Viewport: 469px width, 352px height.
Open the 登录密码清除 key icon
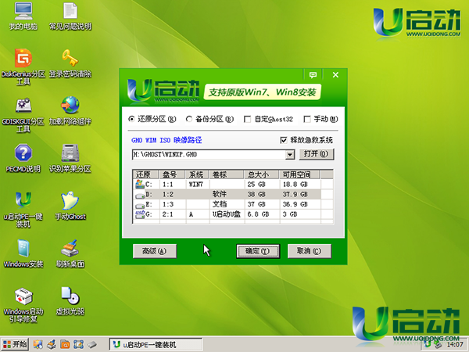70,59
